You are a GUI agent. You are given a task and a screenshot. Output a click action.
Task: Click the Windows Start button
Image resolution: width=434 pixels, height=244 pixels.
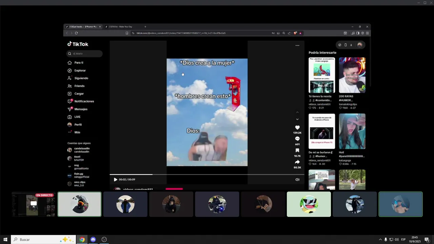click(x=5, y=240)
